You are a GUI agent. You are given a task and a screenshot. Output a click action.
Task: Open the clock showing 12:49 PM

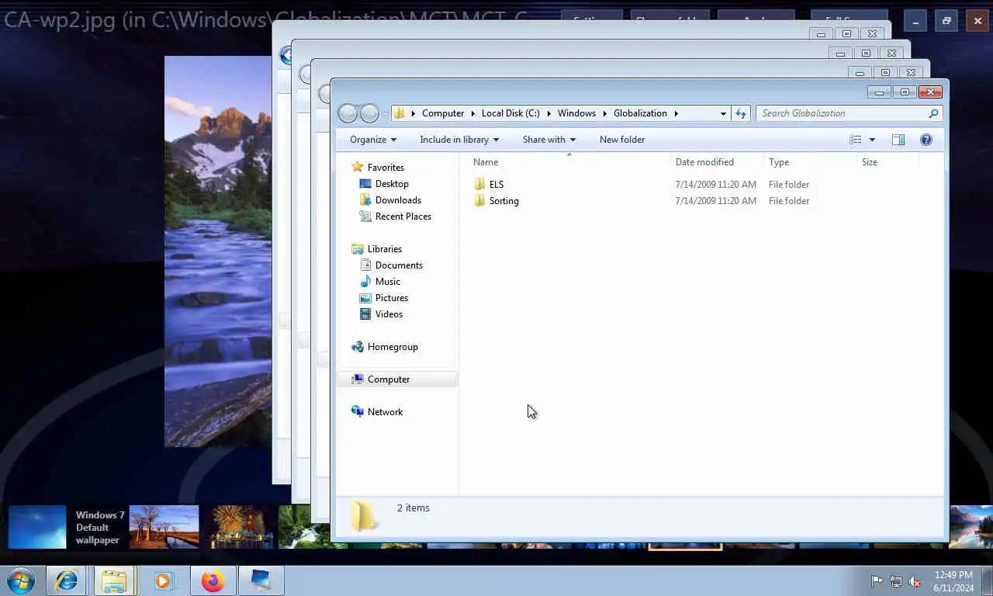click(x=953, y=581)
